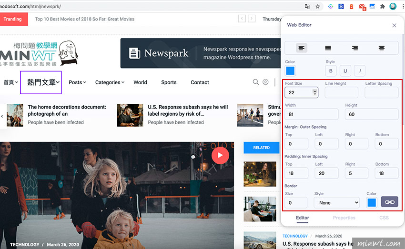Click the Padding Left field showing 20

coord(326,173)
